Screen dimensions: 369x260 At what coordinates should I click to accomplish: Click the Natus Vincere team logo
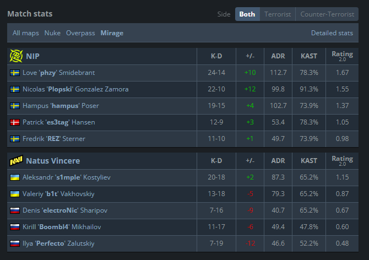click(16, 161)
